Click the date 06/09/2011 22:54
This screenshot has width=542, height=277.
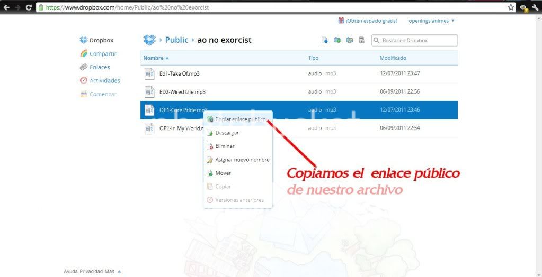pyautogui.click(x=400, y=128)
